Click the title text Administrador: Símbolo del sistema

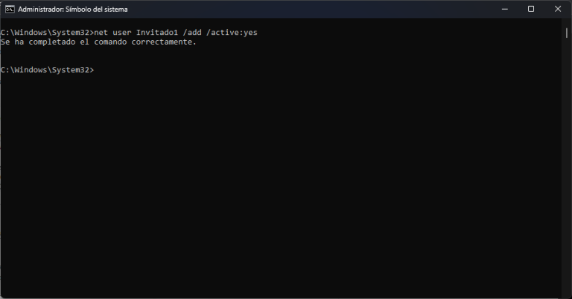pos(73,10)
